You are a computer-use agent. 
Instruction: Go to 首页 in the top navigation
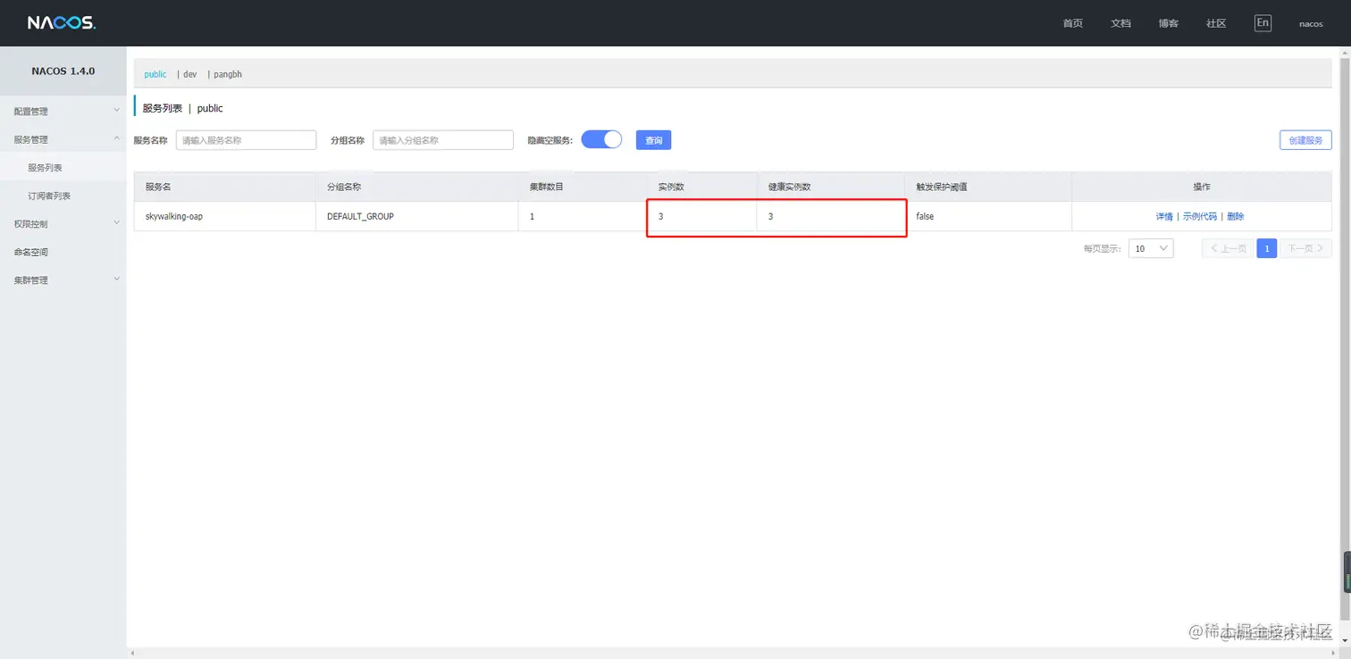click(x=1073, y=23)
